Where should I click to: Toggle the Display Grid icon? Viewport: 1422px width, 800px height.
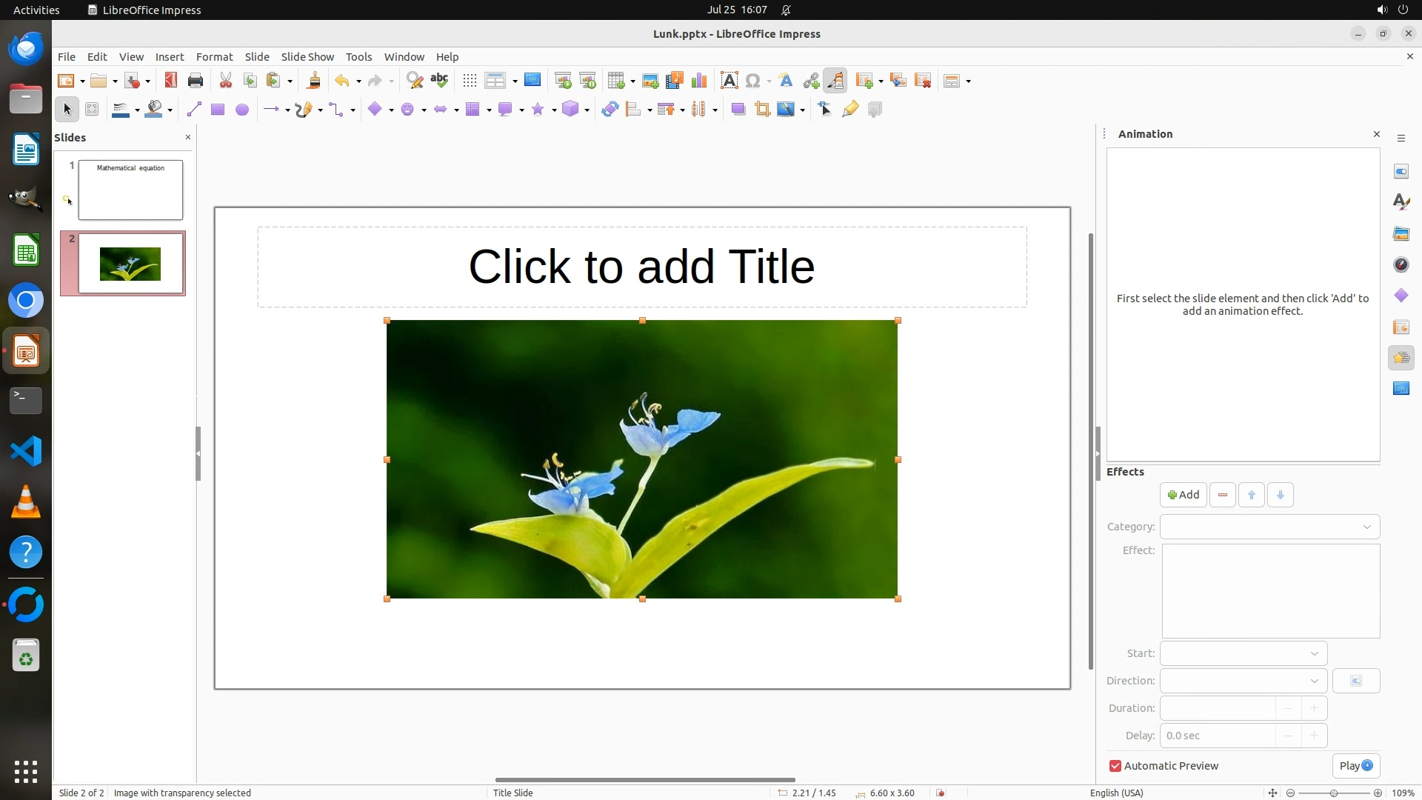pyautogui.click(x=470, y=81)
